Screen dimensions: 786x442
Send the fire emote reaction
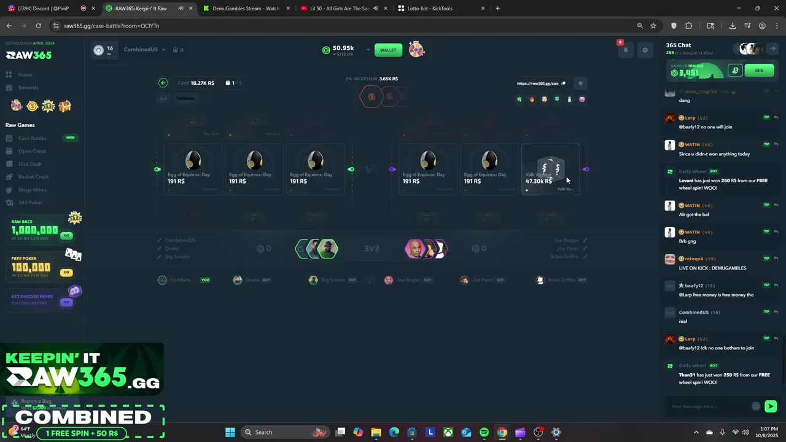tap(532, 99)
